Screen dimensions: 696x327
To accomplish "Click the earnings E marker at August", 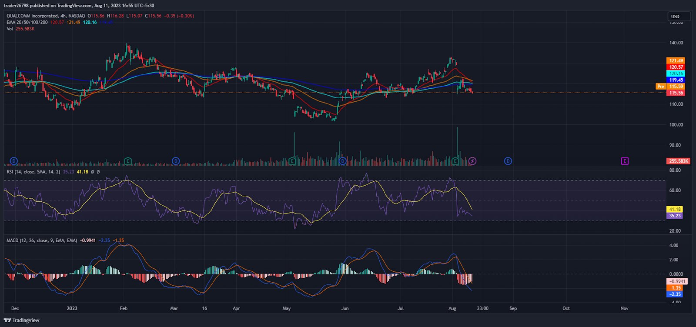I will tap(455, 161).
